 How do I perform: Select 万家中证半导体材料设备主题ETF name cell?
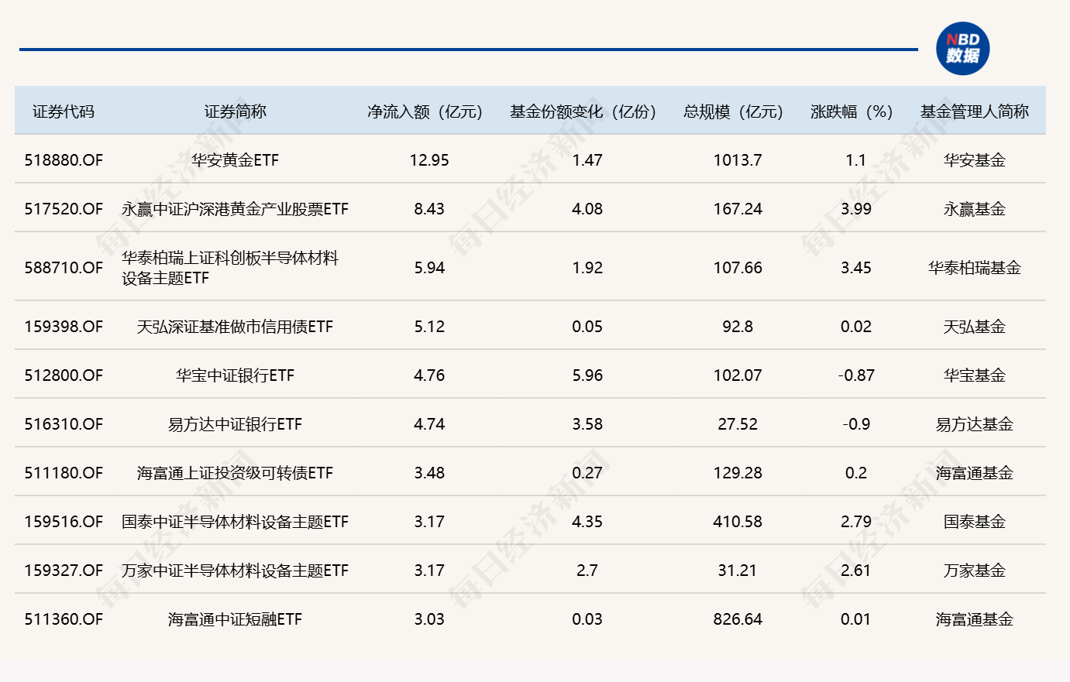click(235, 571)
